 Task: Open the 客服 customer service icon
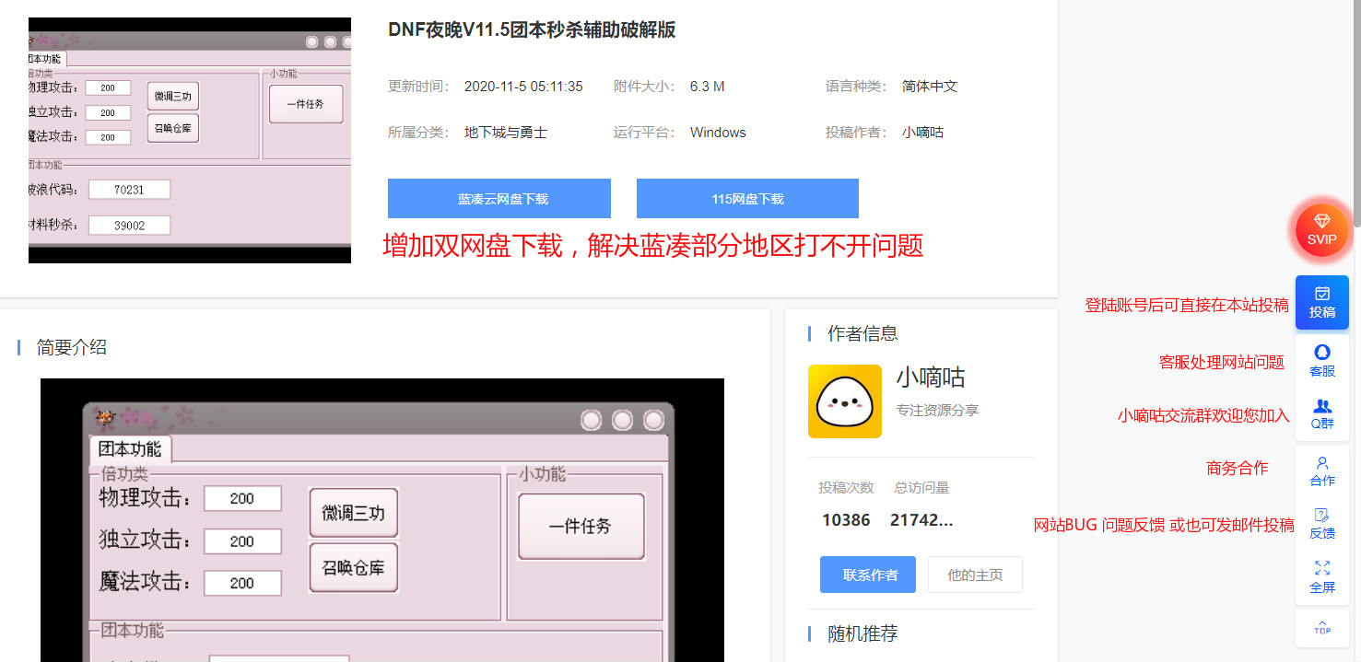[x=1322, y=360]
